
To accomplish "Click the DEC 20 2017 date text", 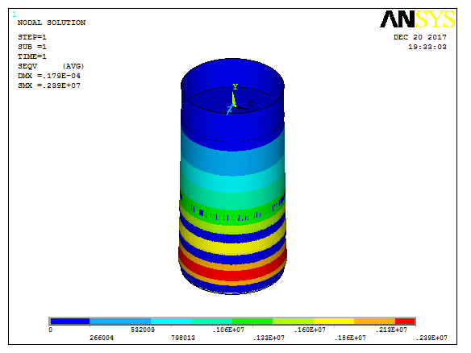I will (420, 37).
